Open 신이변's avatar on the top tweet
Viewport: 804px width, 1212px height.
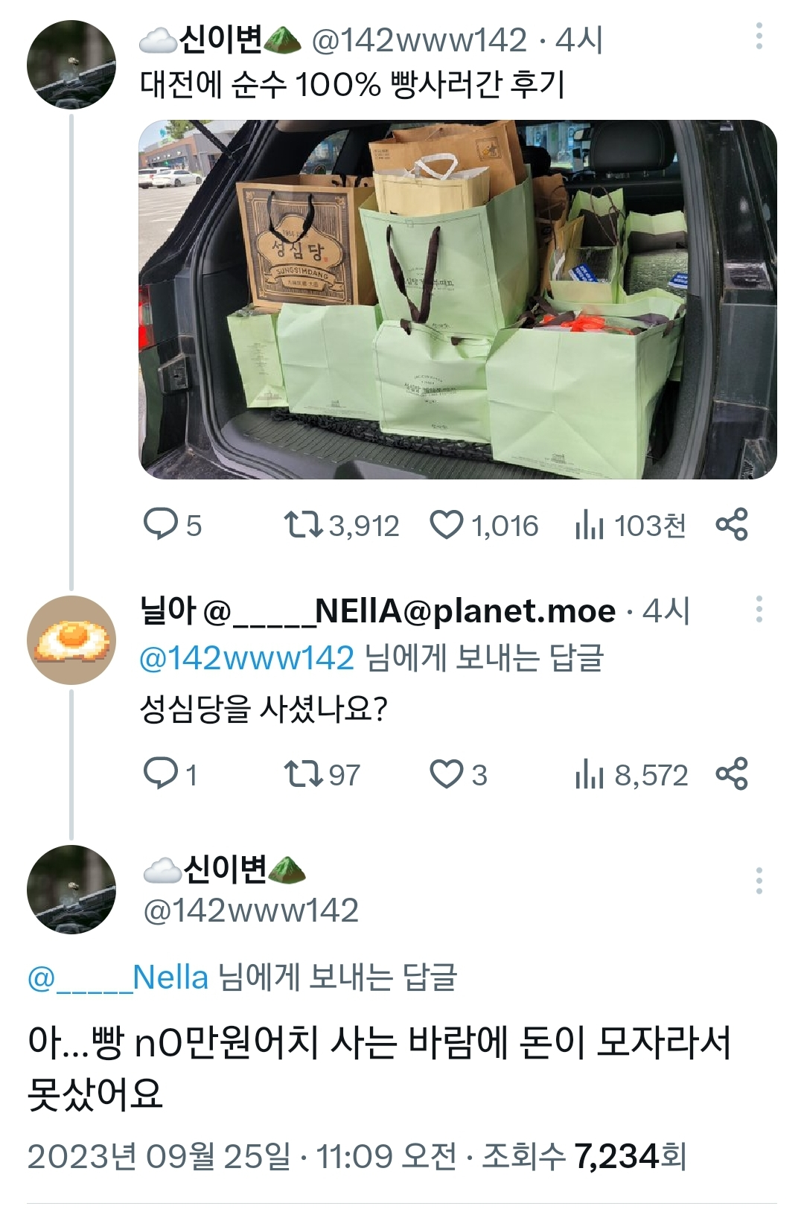coord(71,65)
